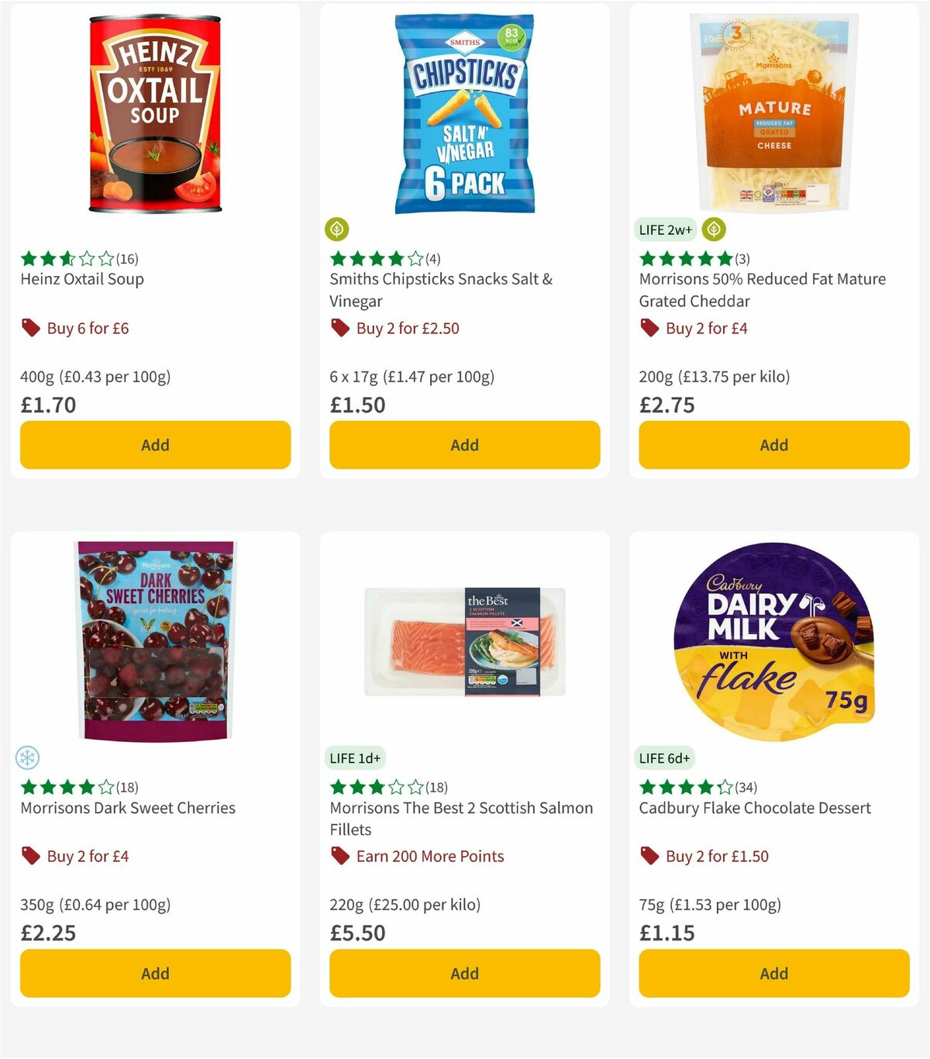Open the Heinz Oxtail Soup product page

click(x=81, y=279)
